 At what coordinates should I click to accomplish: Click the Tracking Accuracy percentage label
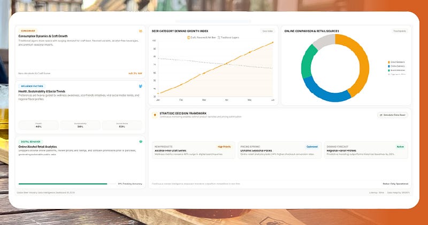point(130,184)
